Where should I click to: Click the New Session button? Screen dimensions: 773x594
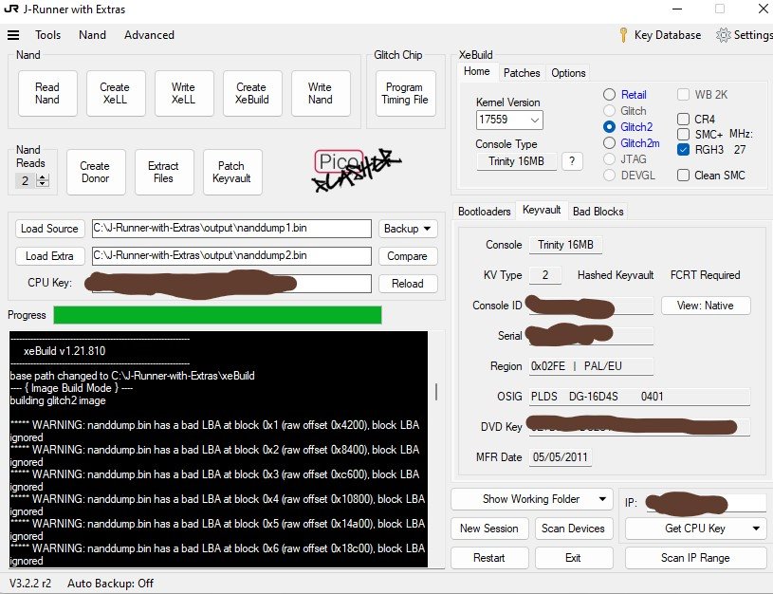(489, 529)
